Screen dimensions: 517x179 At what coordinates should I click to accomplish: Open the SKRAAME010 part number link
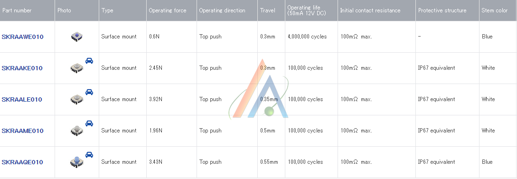click(22, 131)
